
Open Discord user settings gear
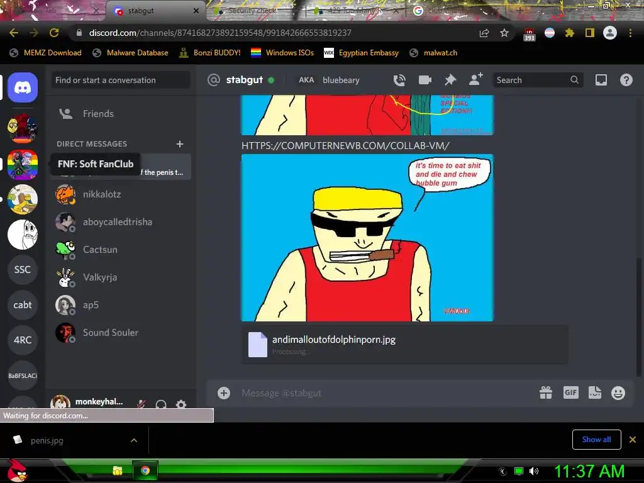[180, 404]
